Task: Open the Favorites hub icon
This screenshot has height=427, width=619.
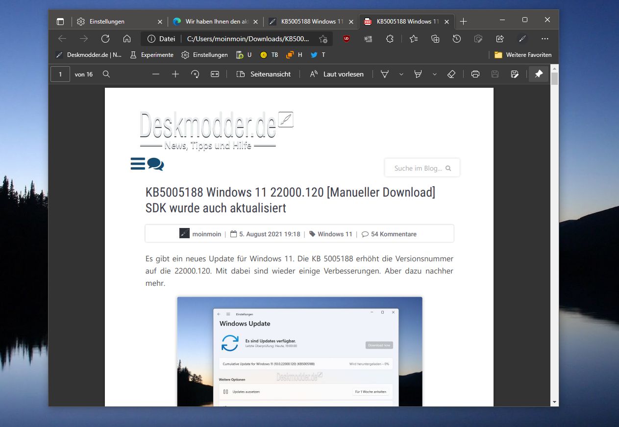Action: click(414, 39)
